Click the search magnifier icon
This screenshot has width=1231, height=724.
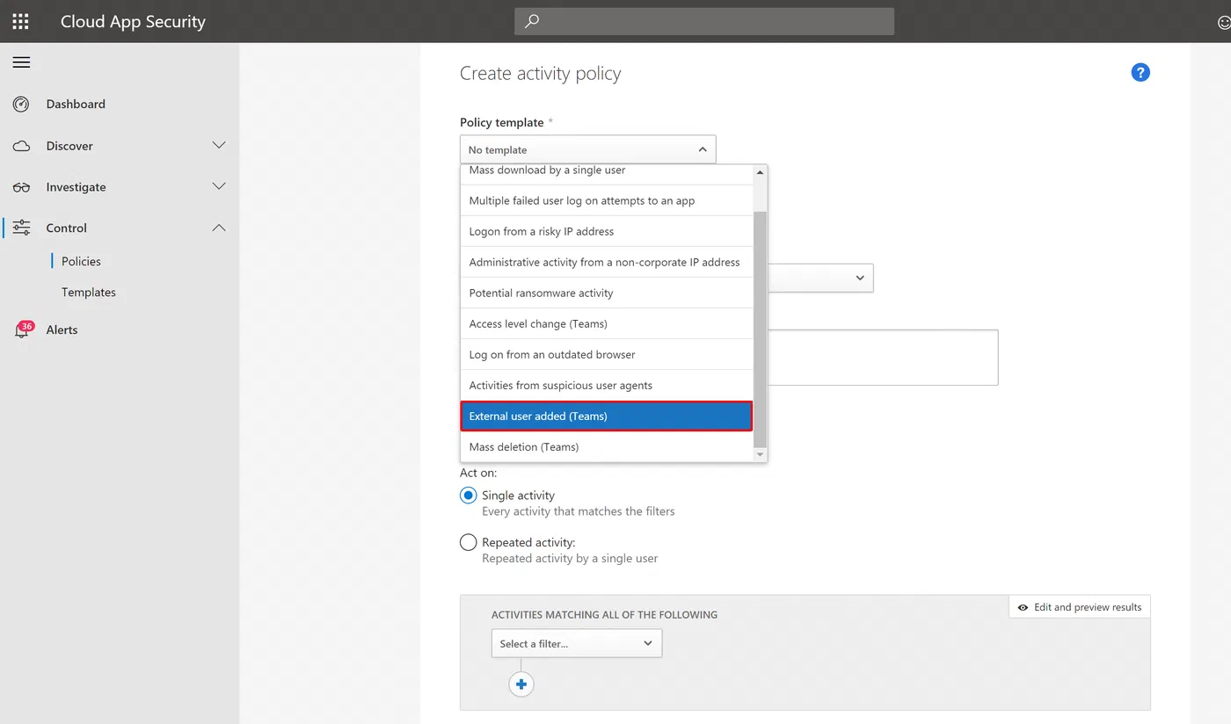(x=532, y=21)
